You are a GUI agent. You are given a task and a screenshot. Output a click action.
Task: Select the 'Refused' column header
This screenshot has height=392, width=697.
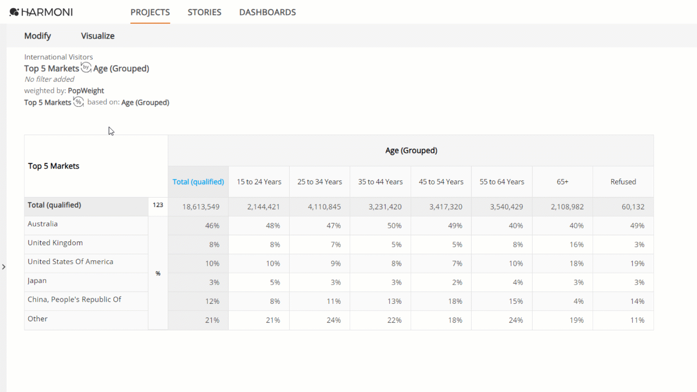coord(623,182)
